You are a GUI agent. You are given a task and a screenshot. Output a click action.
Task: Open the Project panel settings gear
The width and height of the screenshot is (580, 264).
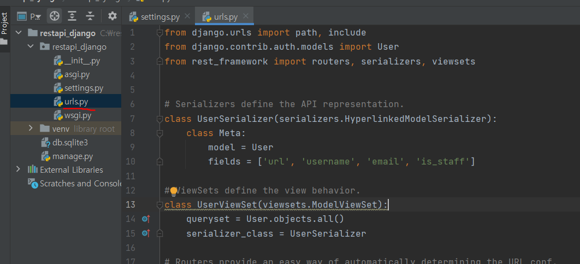tap(112, 16)
